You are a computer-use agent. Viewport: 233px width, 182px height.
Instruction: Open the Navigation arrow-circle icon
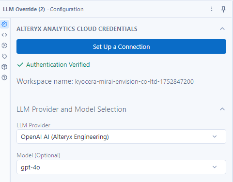click(x=4, y=45)
